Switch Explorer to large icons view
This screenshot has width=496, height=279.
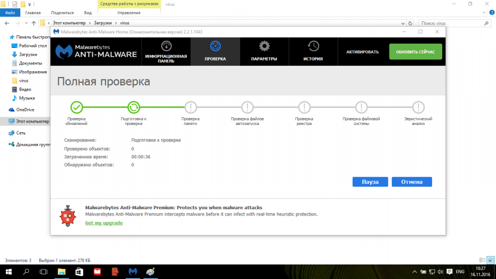coord(491,260)
